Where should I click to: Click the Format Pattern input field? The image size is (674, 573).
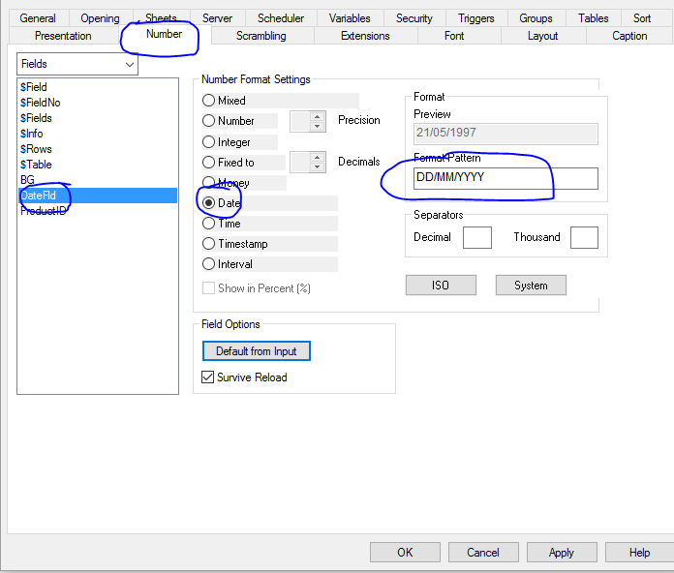[x=505, y=178]
